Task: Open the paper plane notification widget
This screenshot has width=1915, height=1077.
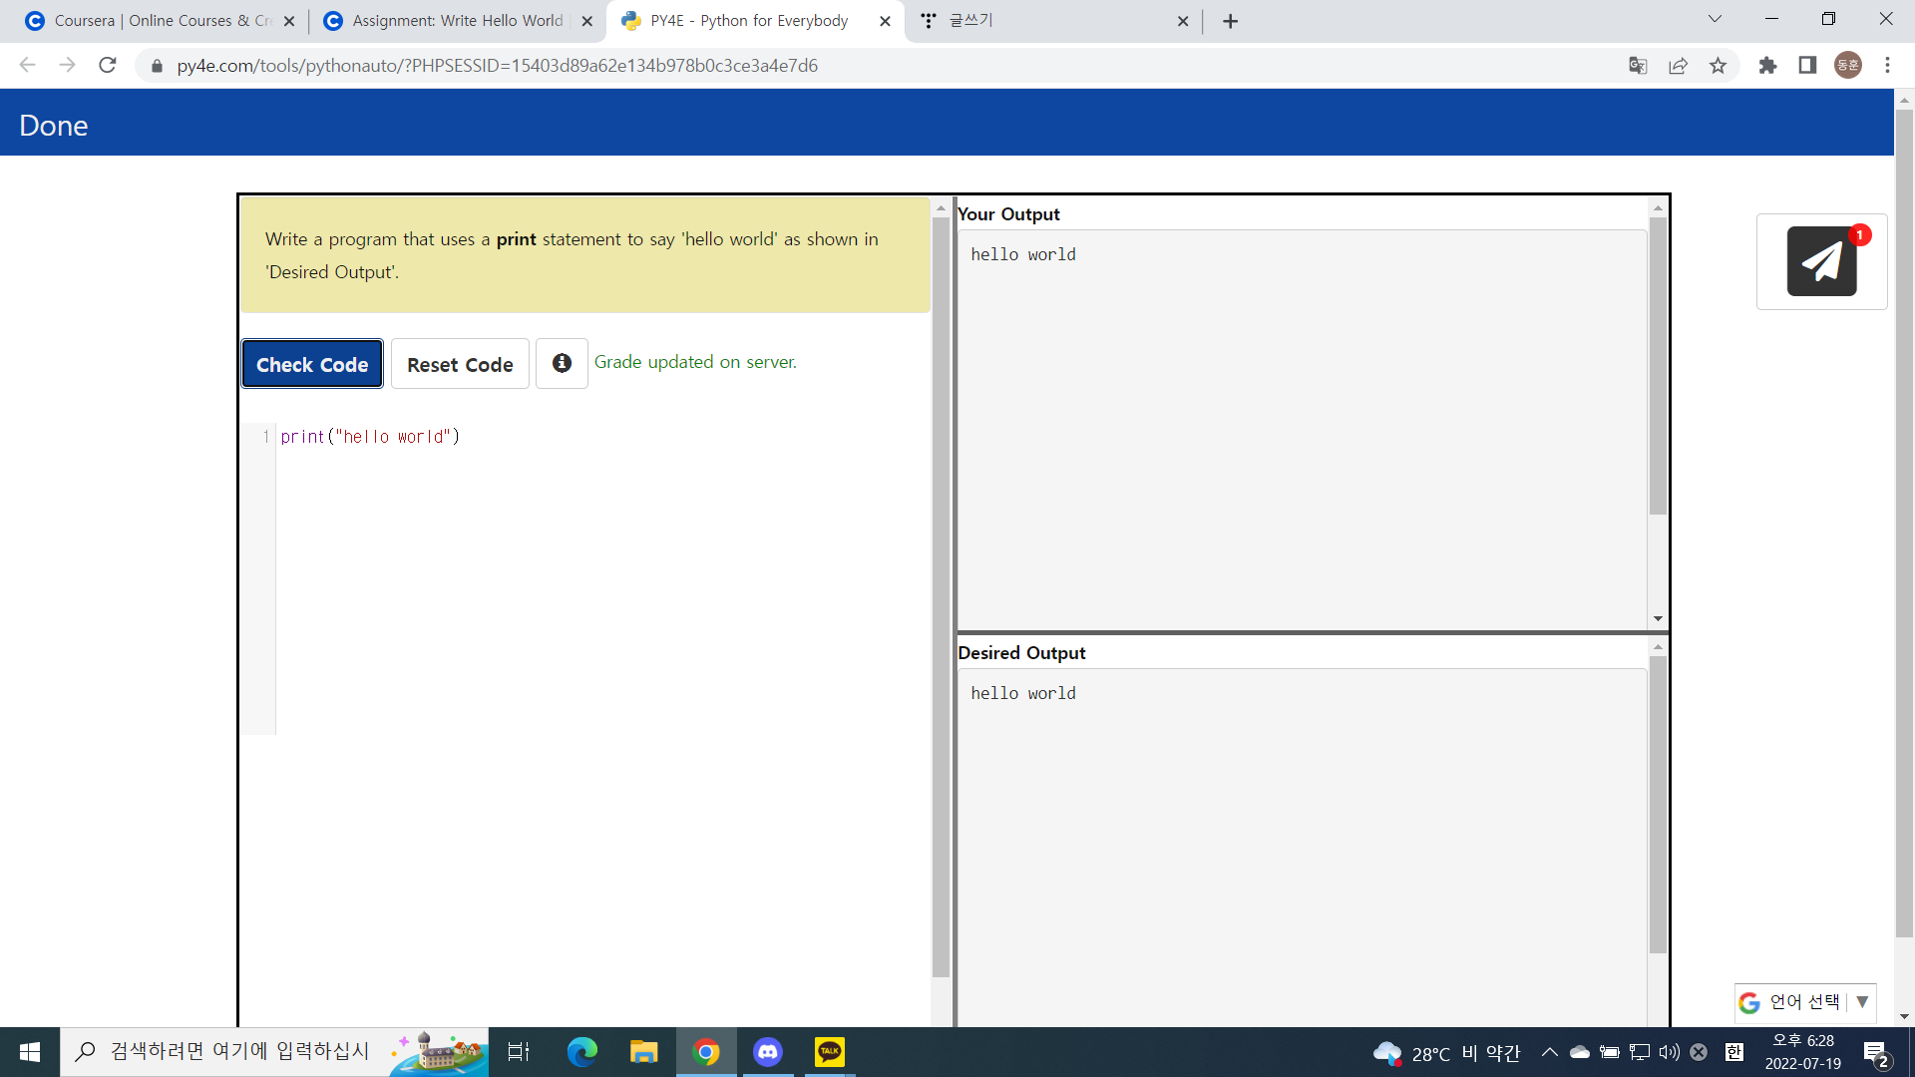Action: [1821, 261]
